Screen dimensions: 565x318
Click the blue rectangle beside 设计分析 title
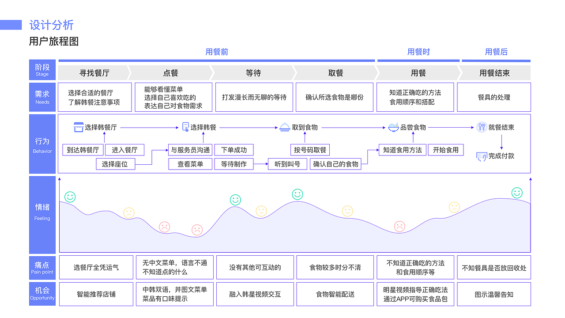point(11,25)
